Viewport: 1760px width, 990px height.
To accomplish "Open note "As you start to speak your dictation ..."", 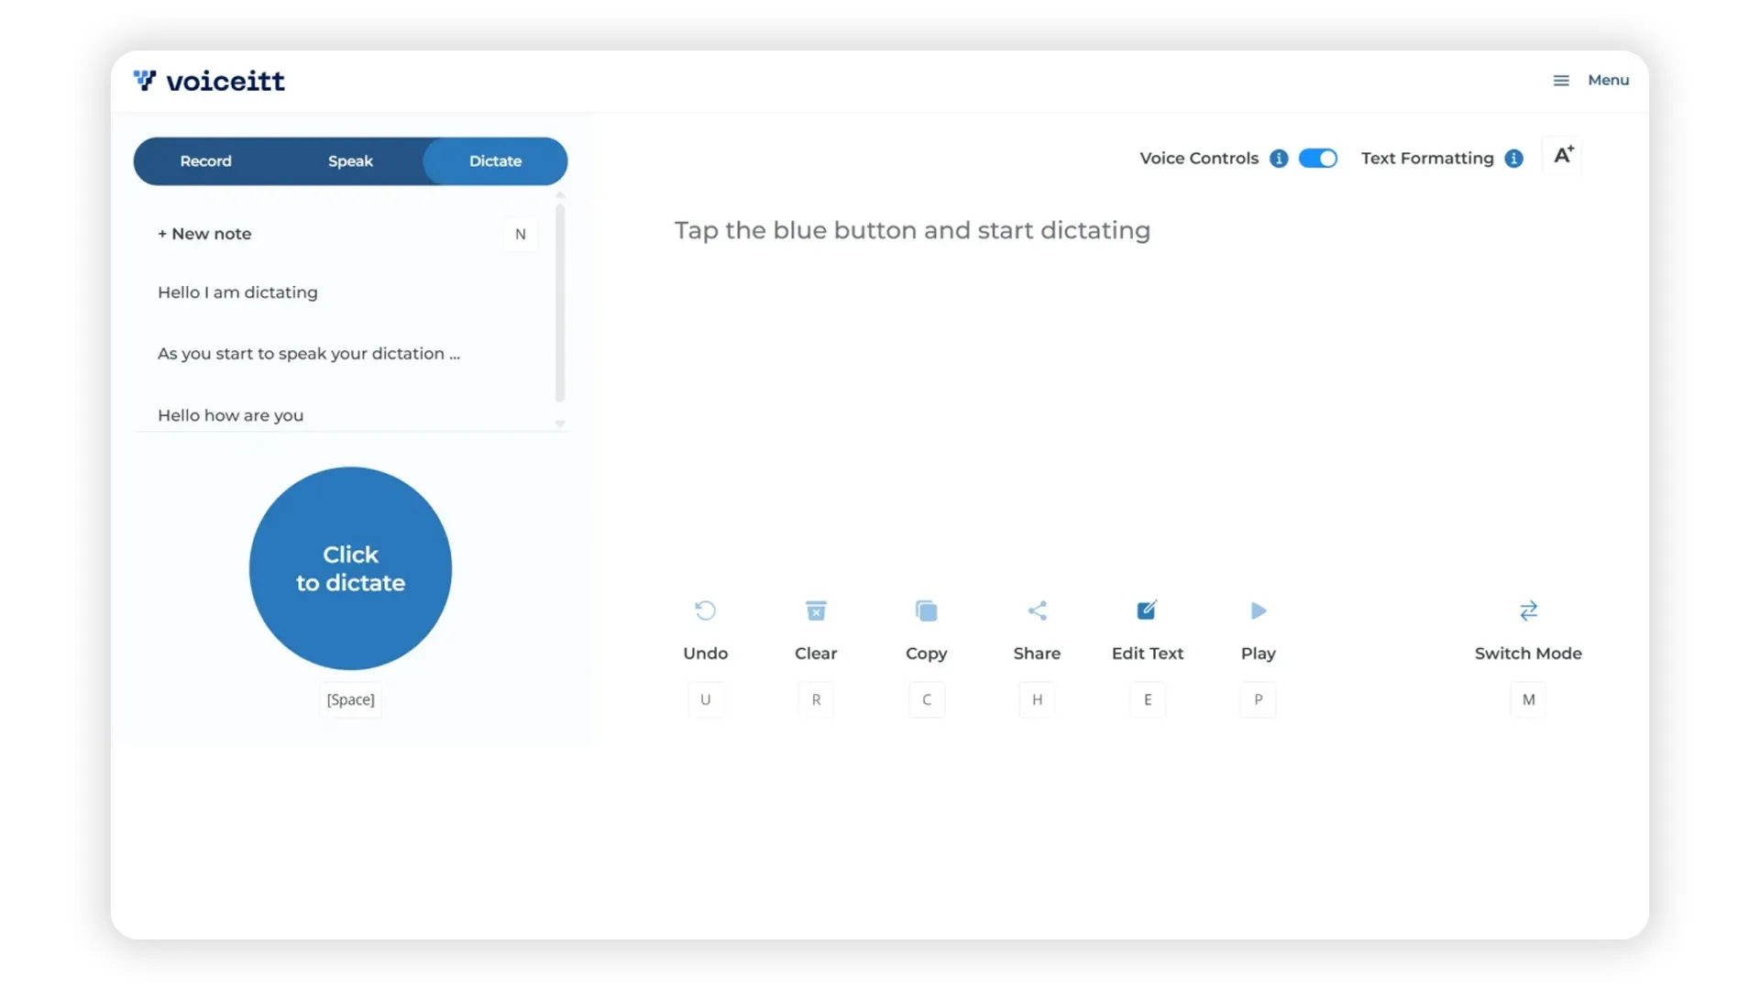I will pyautogui.click(x=309, y=354).
